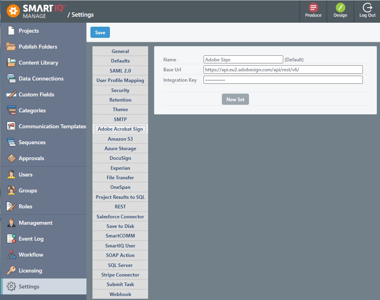The image size is (380, 300).
Task: Open SmartCOMM settings
Action: point(120,236)
